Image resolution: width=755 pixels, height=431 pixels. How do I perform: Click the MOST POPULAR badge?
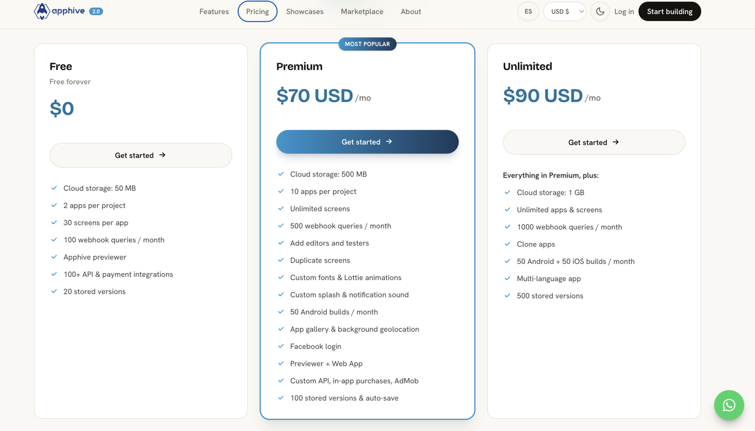[x=367, y=44]
